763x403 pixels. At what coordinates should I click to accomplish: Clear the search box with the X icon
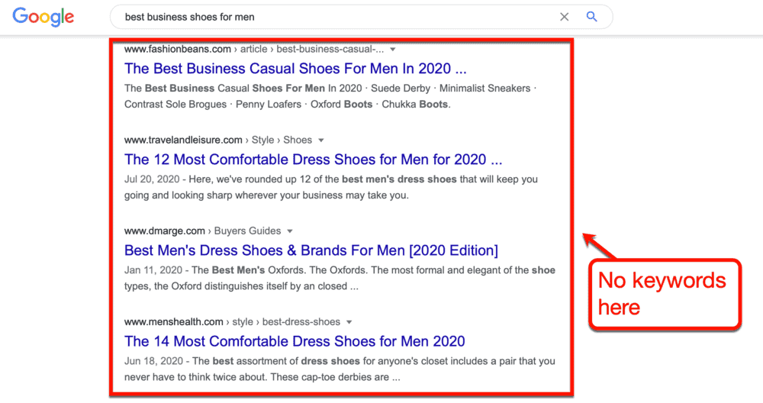tap(564, 17)
